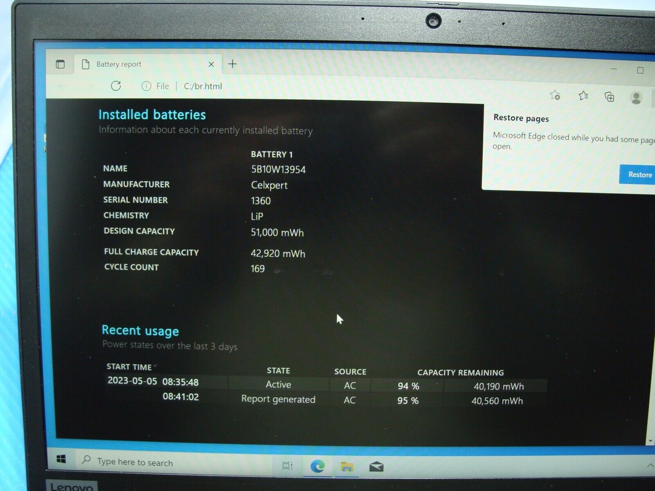Open the Collections icon
This screenshot has width=655, height=491.
pos(610,97)
